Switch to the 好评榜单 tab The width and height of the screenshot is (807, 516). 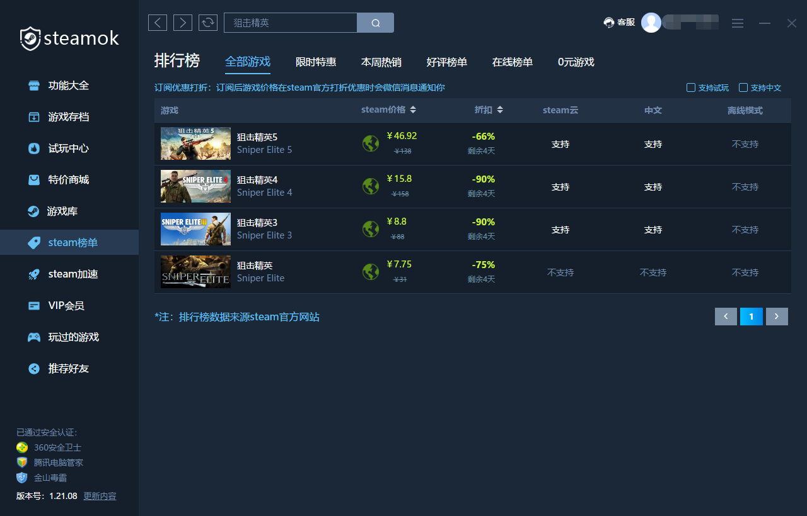447,62
